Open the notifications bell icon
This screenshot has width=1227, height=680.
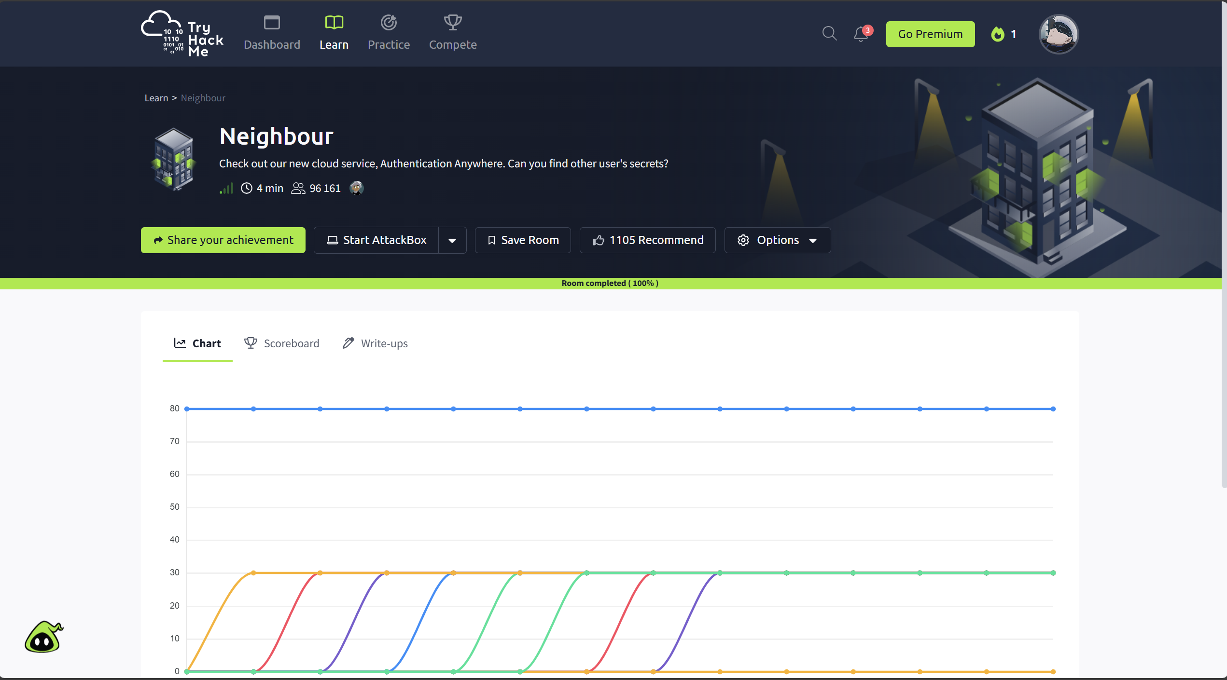point(861,34)
